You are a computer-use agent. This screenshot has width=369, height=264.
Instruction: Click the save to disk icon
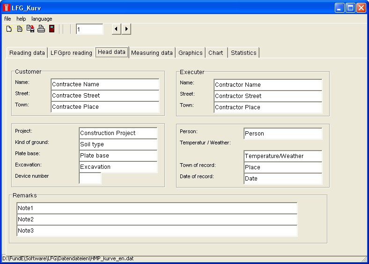(30, 29)
